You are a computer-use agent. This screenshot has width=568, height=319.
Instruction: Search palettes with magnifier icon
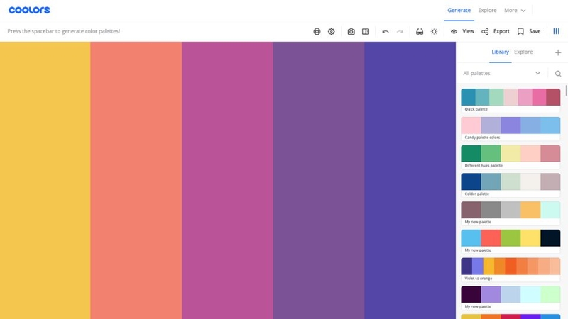click(558, 74)
